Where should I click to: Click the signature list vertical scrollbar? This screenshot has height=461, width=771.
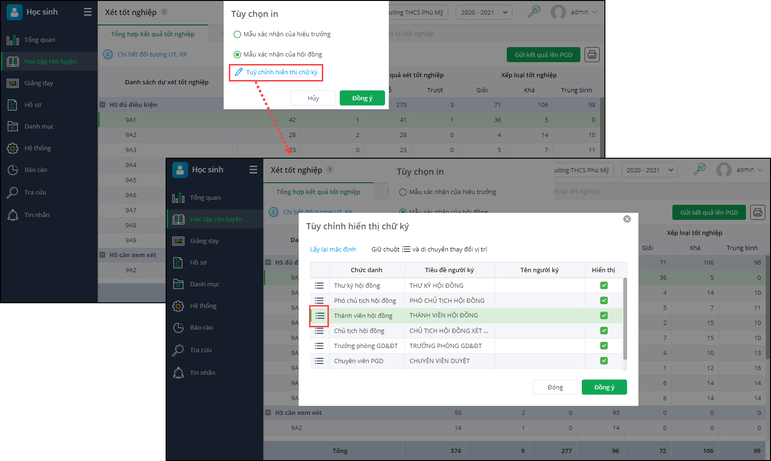(x=625, y=319)
